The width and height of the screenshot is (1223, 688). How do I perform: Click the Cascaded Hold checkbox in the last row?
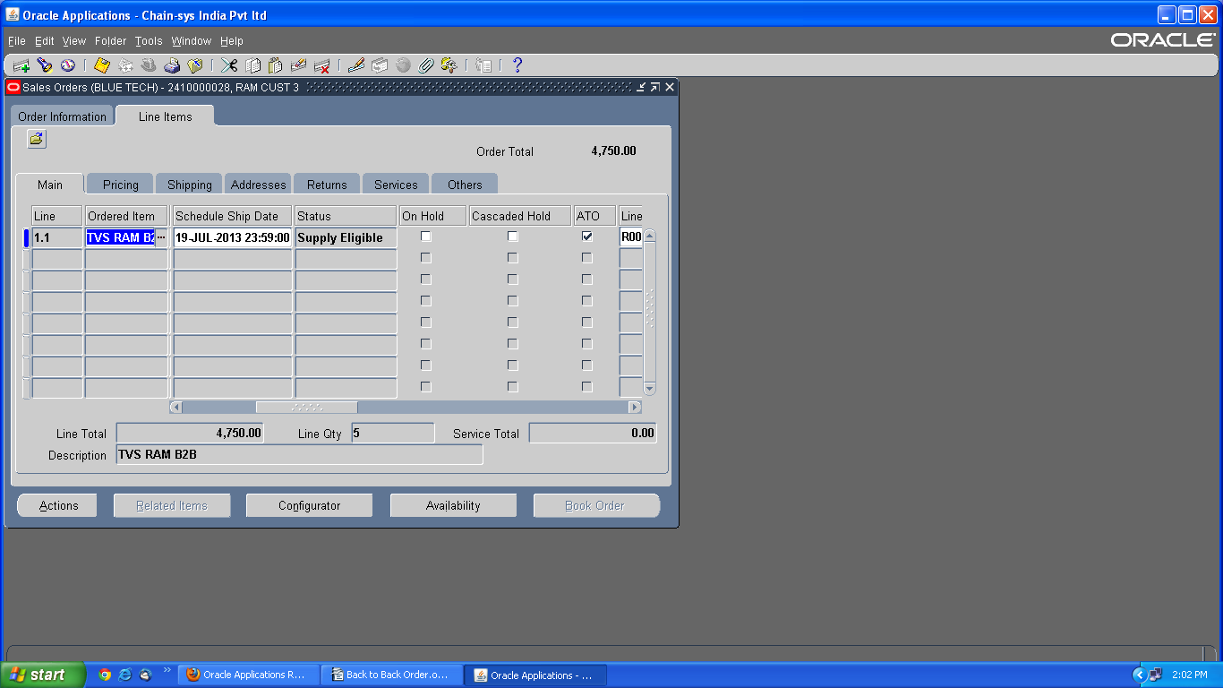click(x=513, y=387)
